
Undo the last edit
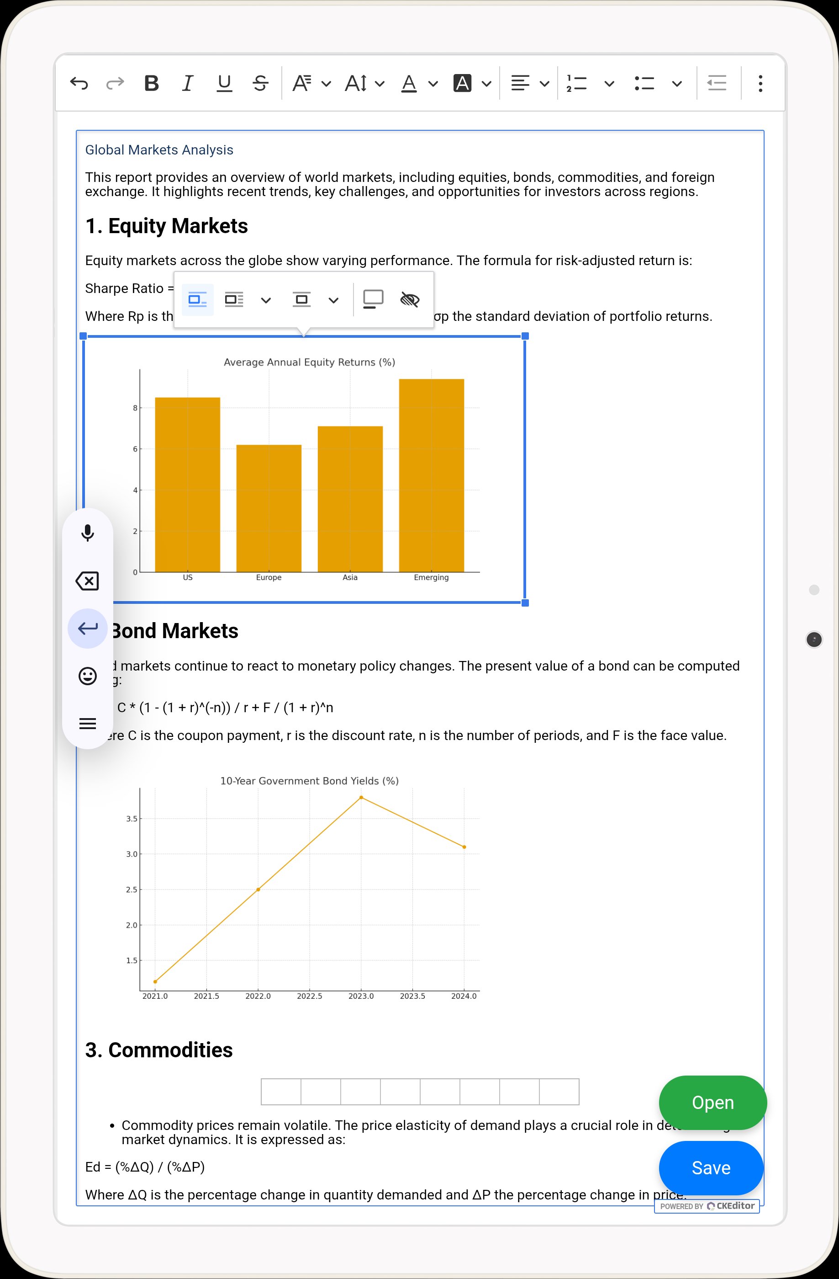click(x=79, y=83)
